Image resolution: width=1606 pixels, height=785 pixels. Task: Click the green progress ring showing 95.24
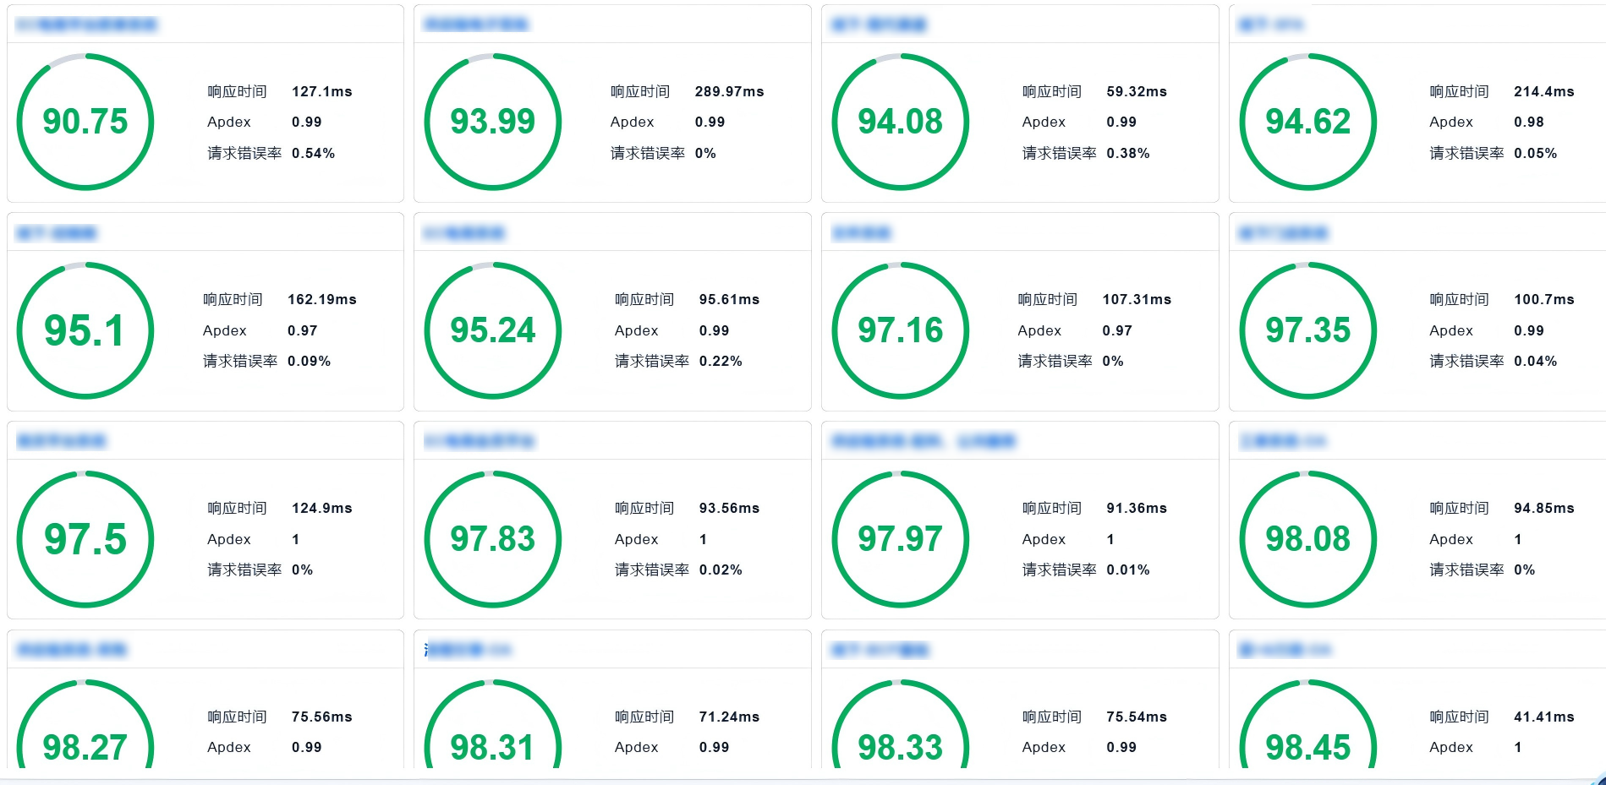pyautogui.click(x=491, y=331)
